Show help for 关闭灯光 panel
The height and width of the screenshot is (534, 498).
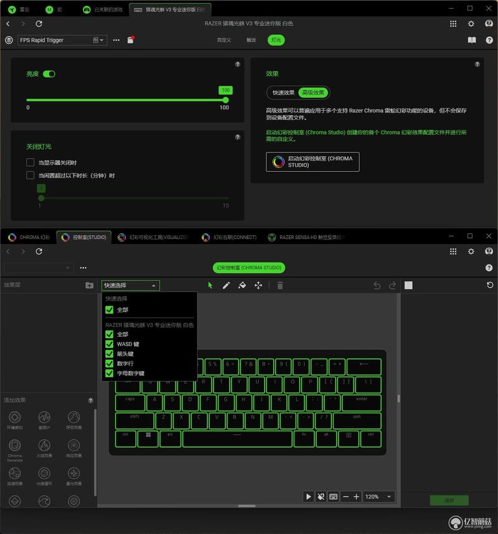pos(238,138)
